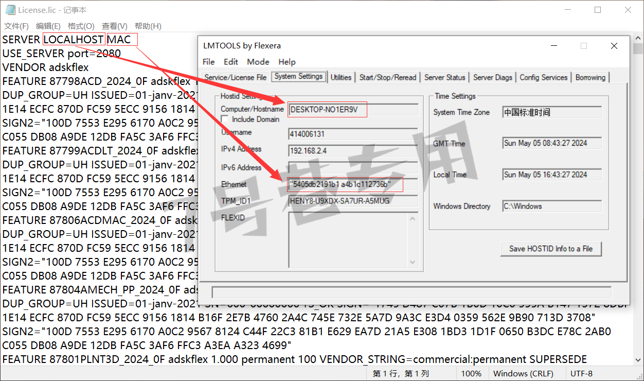Click the Windows Directory field
644x381 pixels.
pyautogui.click(x=552, y=206)
